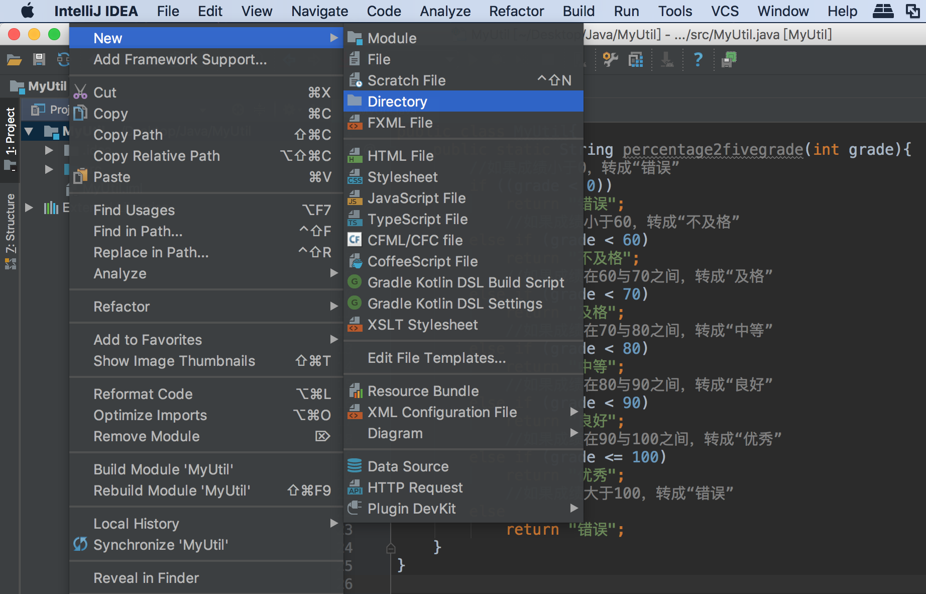This screenshot has width=926, height=594.
Task: Expand the Plugin DevKit submenu
Action: (x=463, y=509)
